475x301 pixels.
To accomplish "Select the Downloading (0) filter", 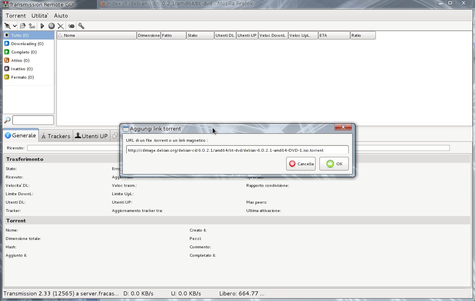I will pos(28,44).
